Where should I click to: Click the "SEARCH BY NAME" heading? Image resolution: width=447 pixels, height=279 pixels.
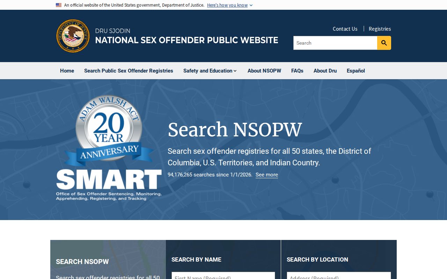(x=196, y=259)
